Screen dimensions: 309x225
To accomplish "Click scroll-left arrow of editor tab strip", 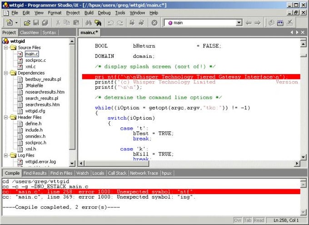I will pos(292,33).
